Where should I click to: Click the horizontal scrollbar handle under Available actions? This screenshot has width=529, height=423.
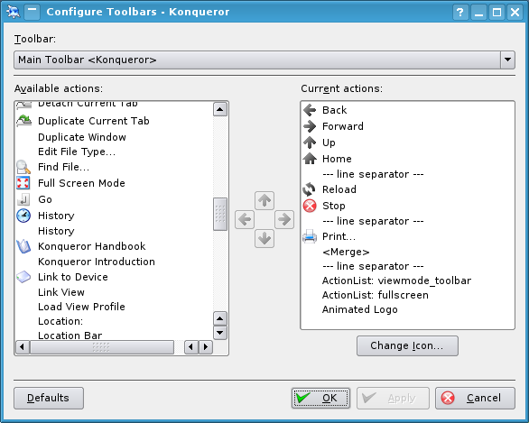coord(101,347)
